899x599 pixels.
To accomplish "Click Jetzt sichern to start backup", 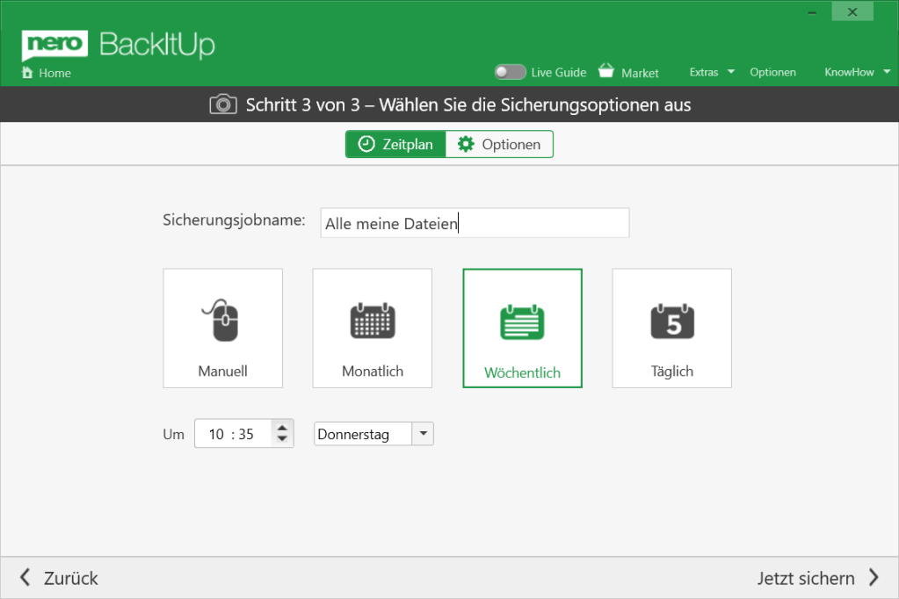I will [817, 578].
